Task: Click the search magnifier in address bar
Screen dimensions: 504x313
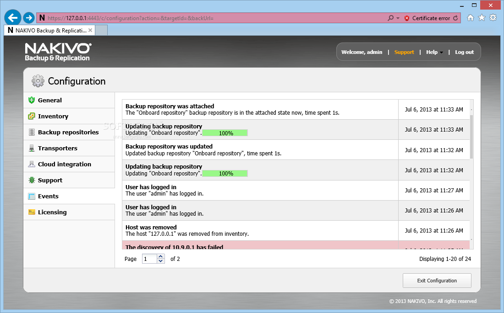Action: tap(390, 18)
